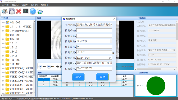Screen dimensions: 178x100
Task: Select the WSHH03001J-WSBH1 tree item
Action: click(x=21, y=68)
